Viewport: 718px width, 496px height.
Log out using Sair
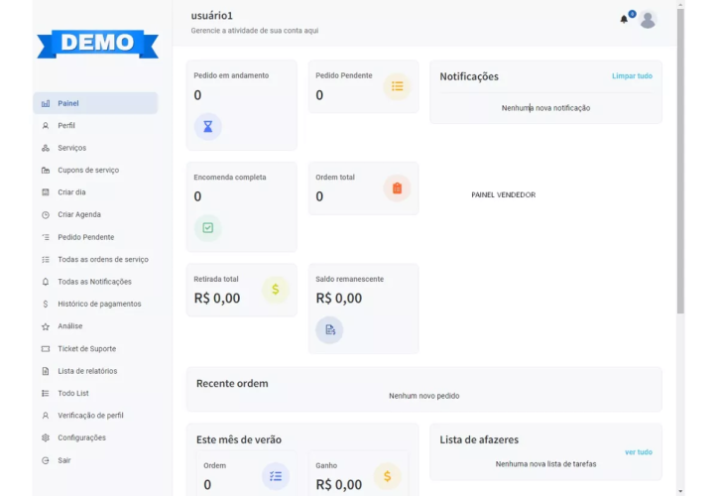[63, 460]
